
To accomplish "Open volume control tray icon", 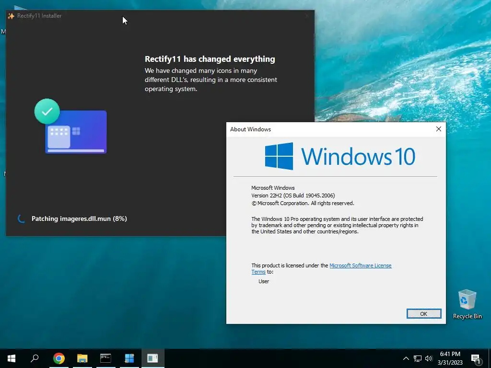I will coord(429,358).
